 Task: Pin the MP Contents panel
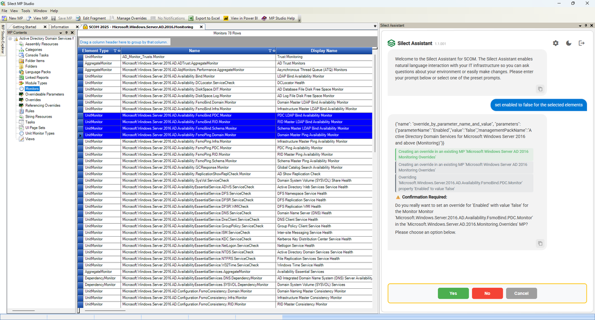click(66, 32)
